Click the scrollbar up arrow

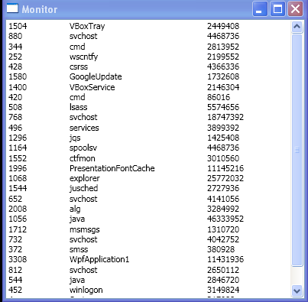tap(297, 27)
